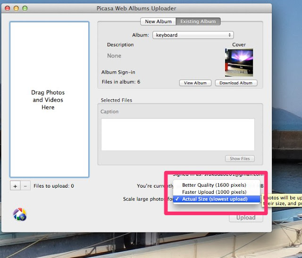Image resolution: width=302 pixels, height=258 pixels.
Task: Click the 'None' description text
Action: pyautogui.click(x=114, y=56)
